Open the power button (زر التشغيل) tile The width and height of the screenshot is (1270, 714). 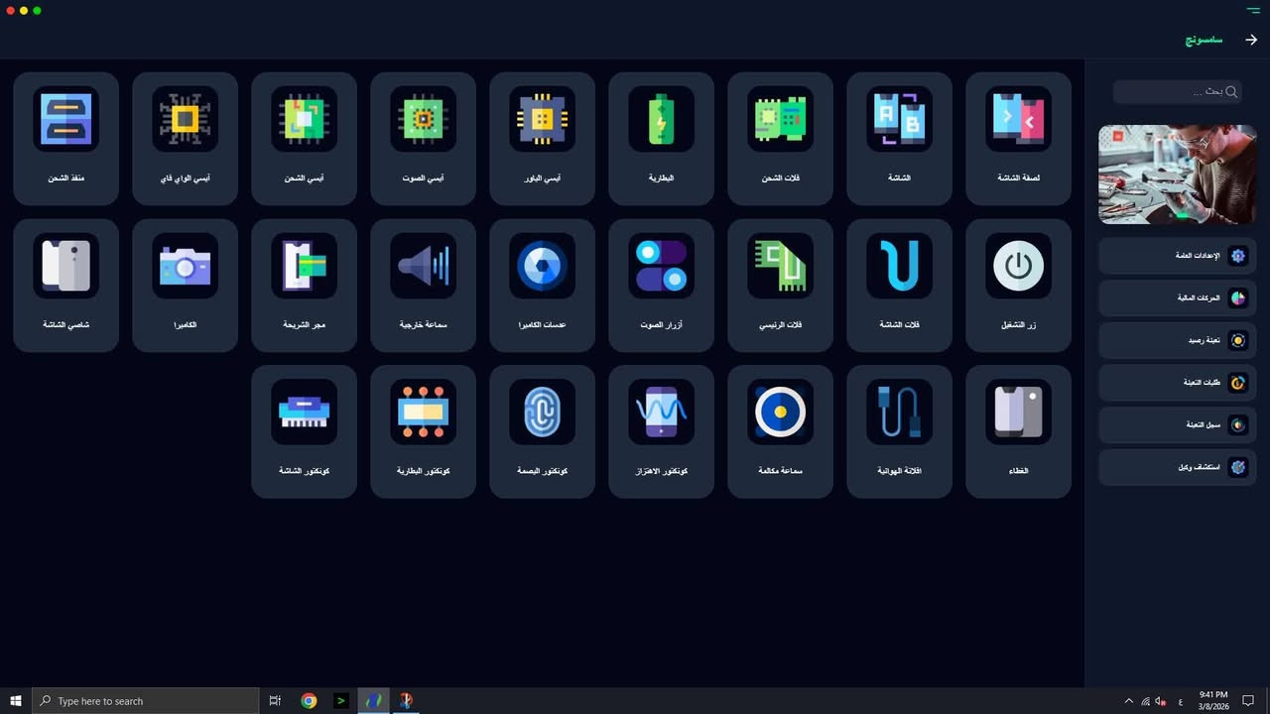point(1018,285)
